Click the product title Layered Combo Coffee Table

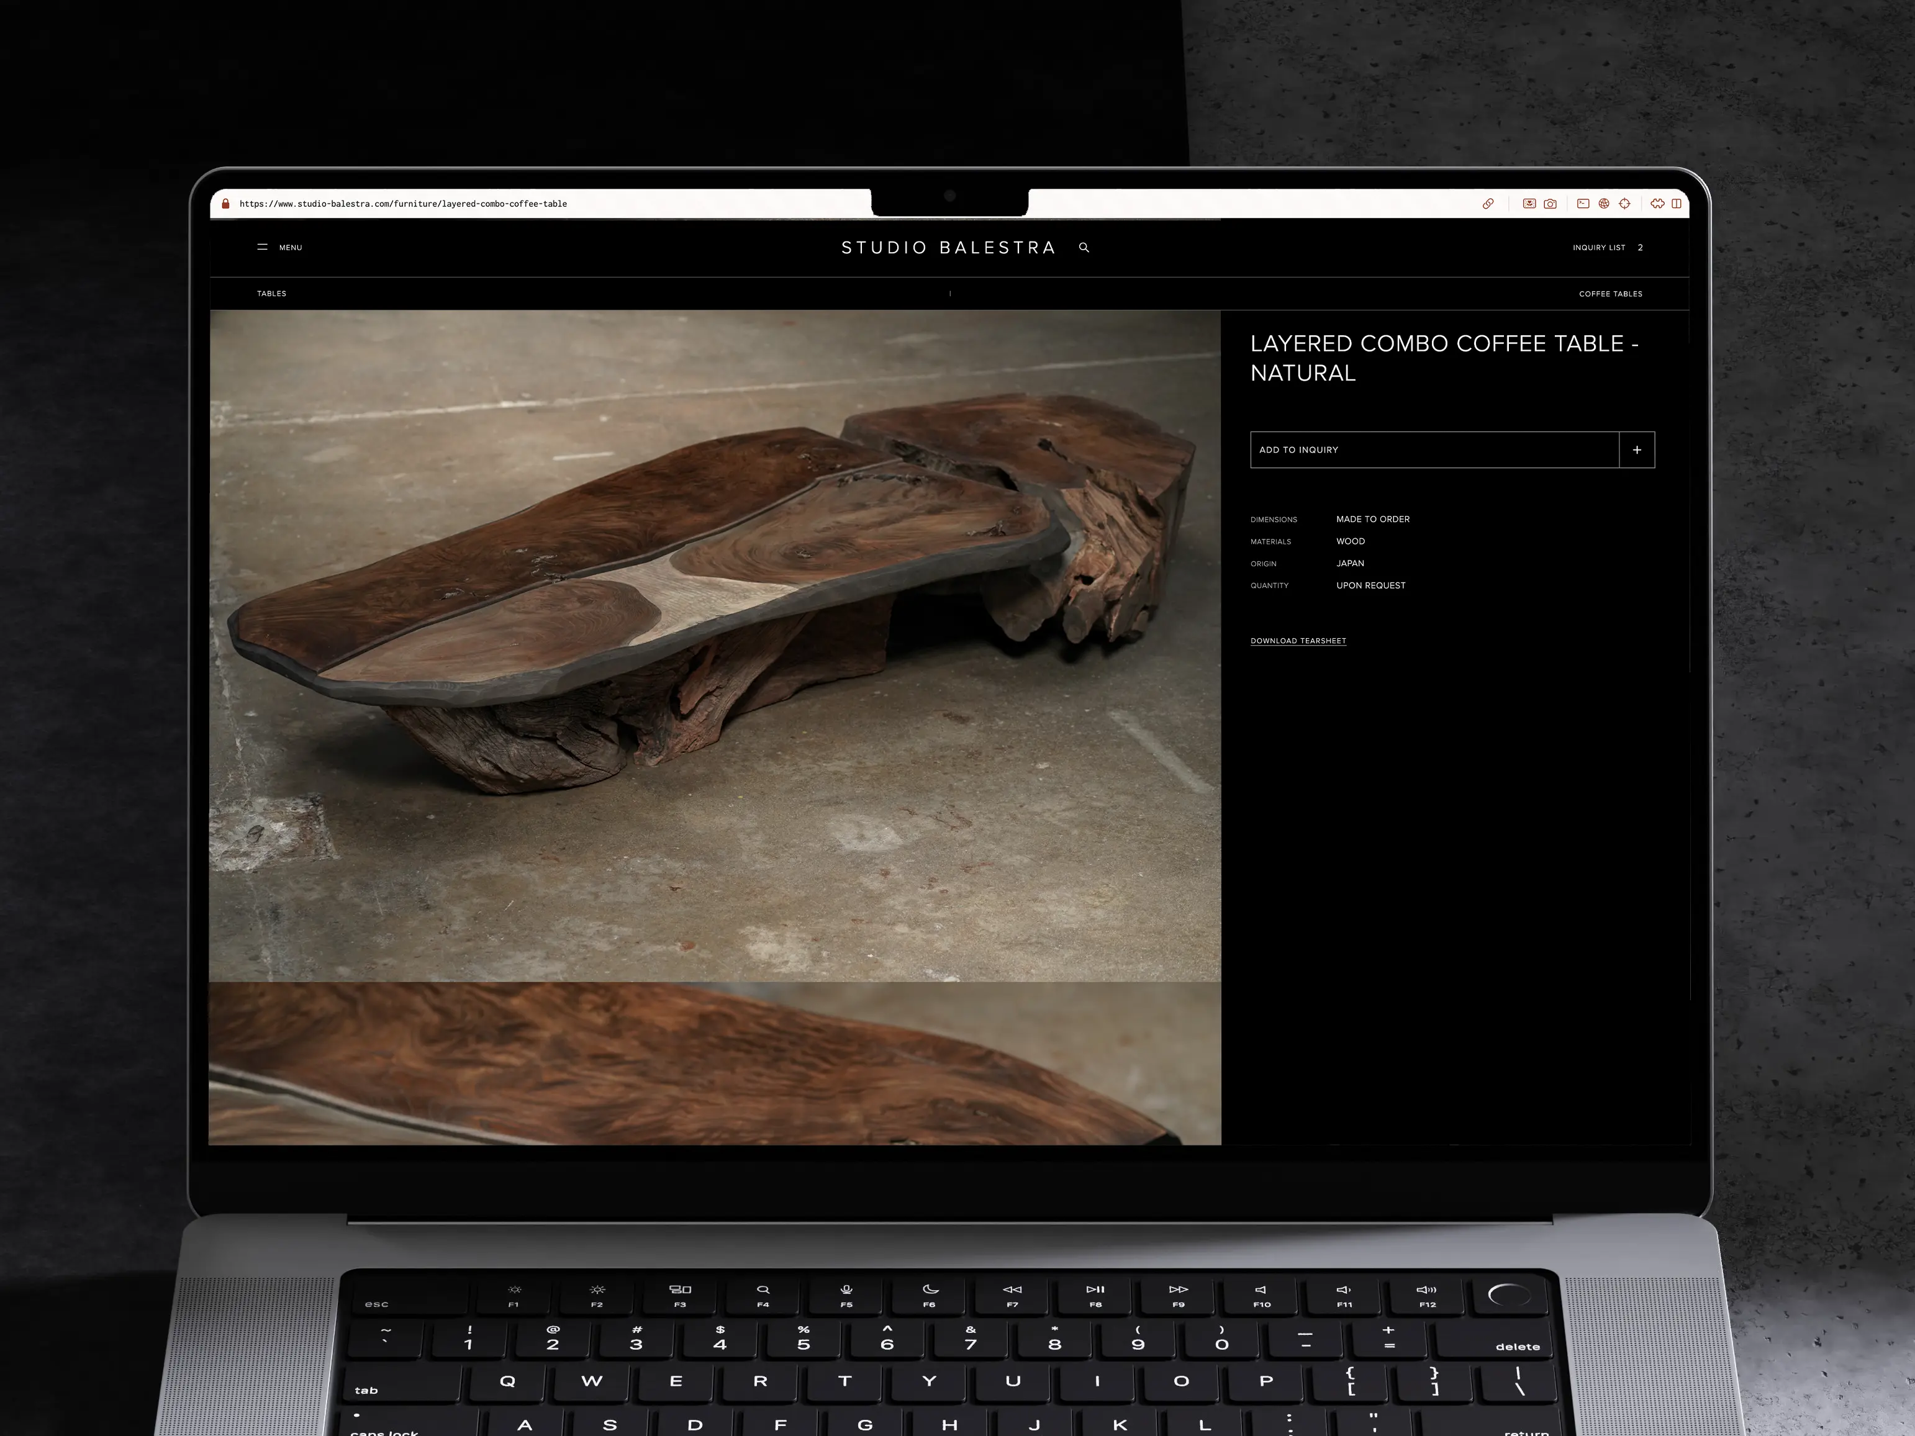(x=1444, y=358)
